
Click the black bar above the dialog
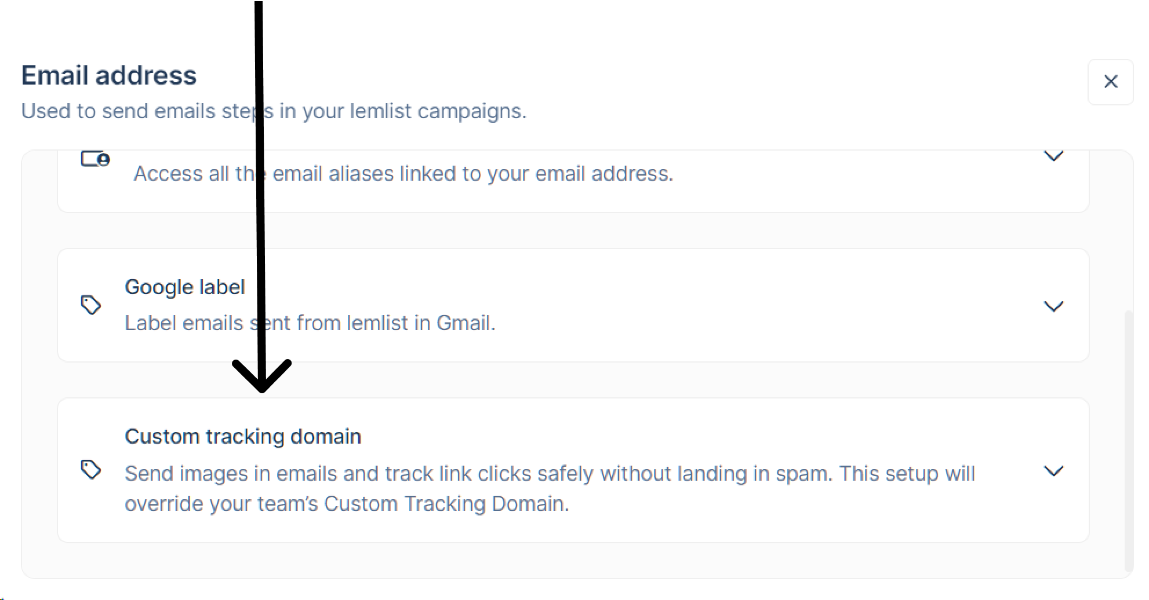(574, 22)
